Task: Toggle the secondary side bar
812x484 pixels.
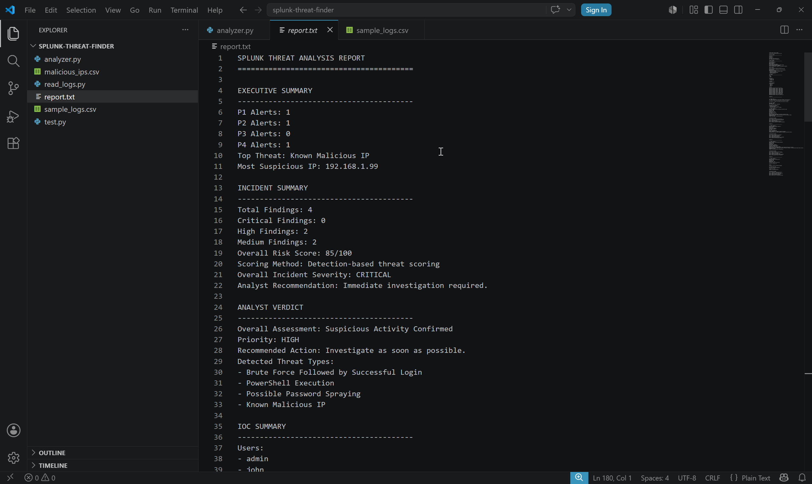Action: click(738, 10)
